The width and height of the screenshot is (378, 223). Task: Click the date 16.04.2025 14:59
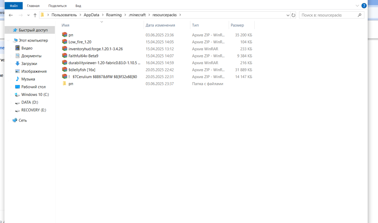pos(160,63)
